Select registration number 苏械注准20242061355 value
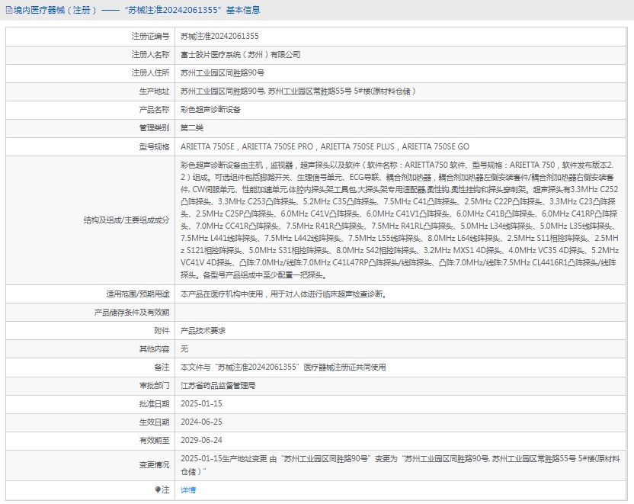Image resolution: width=634 pixels, height=504 pixels. pyautogui.click(x=219, y=36)
